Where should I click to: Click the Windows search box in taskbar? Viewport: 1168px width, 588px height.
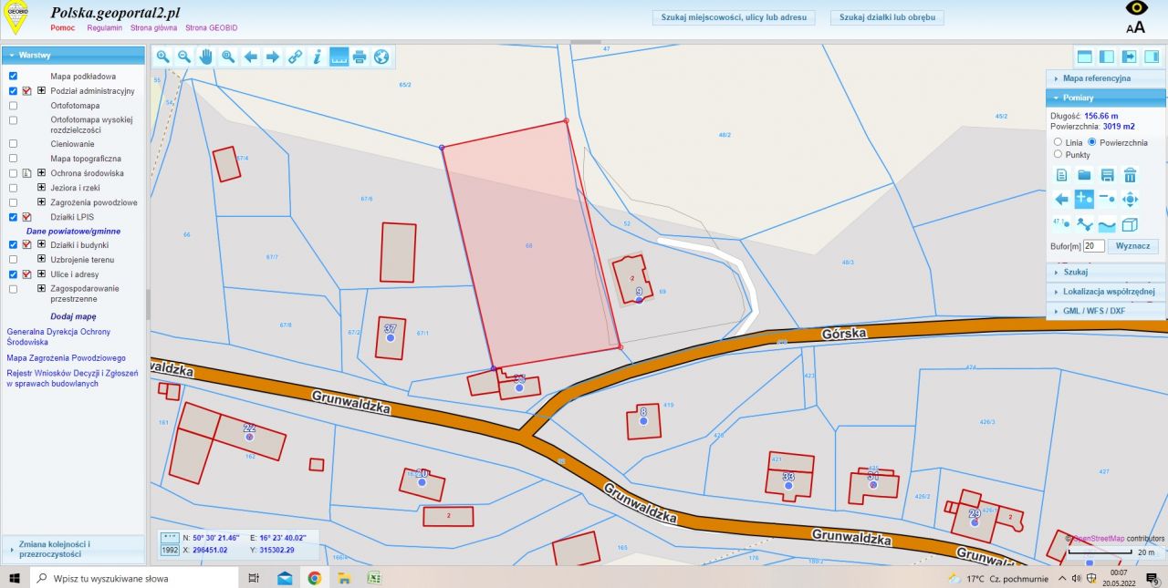(x=135, y=578)
